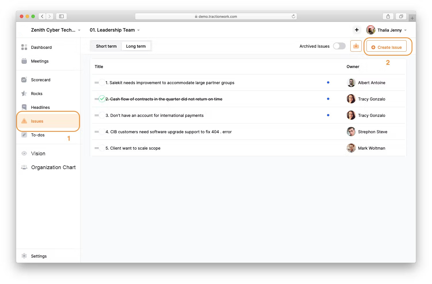Click Albert Antoine's avatar
Viewport: 432px width, 284px height.
click(351, 82)
